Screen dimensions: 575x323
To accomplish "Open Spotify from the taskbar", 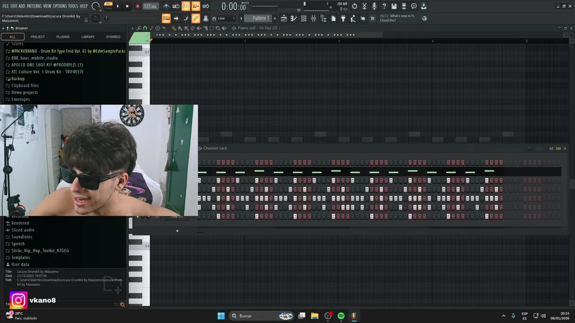I will coord(341,316).
